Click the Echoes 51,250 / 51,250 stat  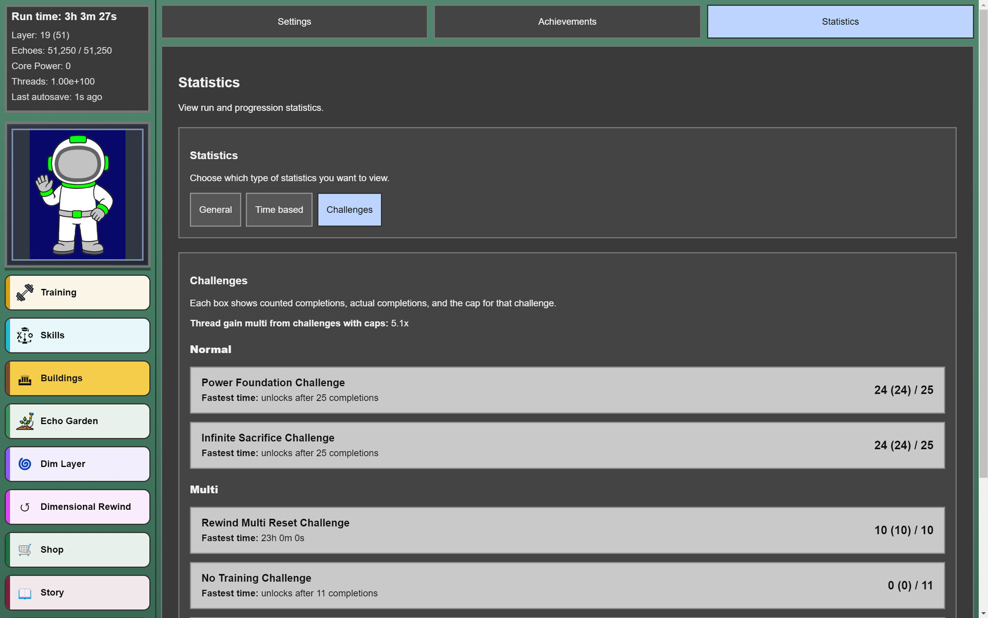point(62,51)
